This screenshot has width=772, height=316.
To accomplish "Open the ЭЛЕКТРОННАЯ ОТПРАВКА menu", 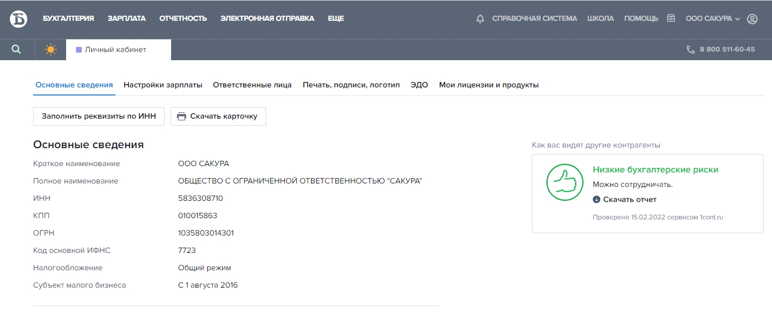I will tap(267, 19).
